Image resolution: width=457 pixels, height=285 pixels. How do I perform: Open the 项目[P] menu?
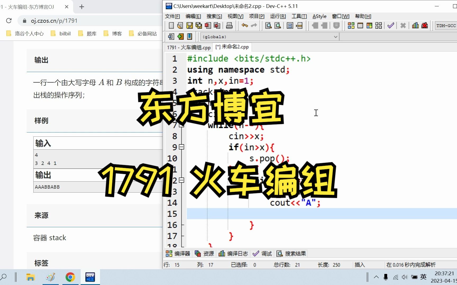click(257, 16)
